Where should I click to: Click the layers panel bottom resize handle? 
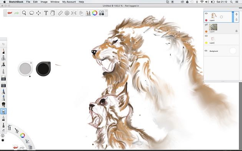point(223,81)
